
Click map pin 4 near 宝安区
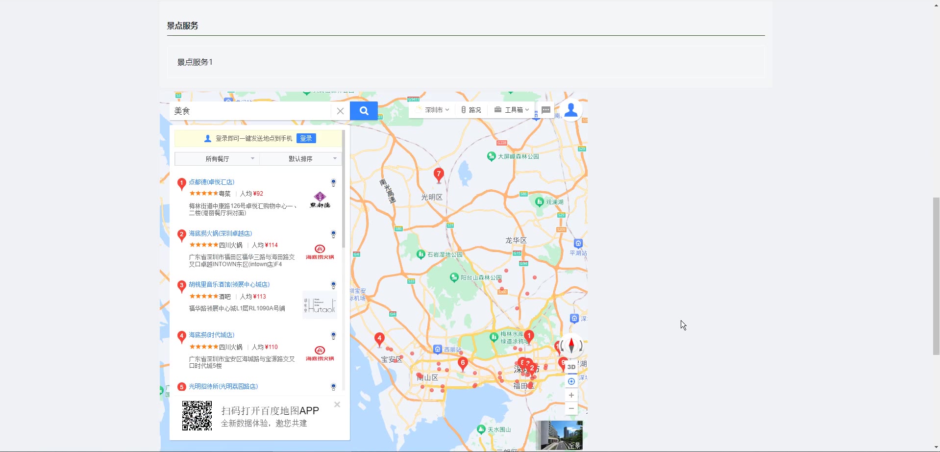coord(379,339)
